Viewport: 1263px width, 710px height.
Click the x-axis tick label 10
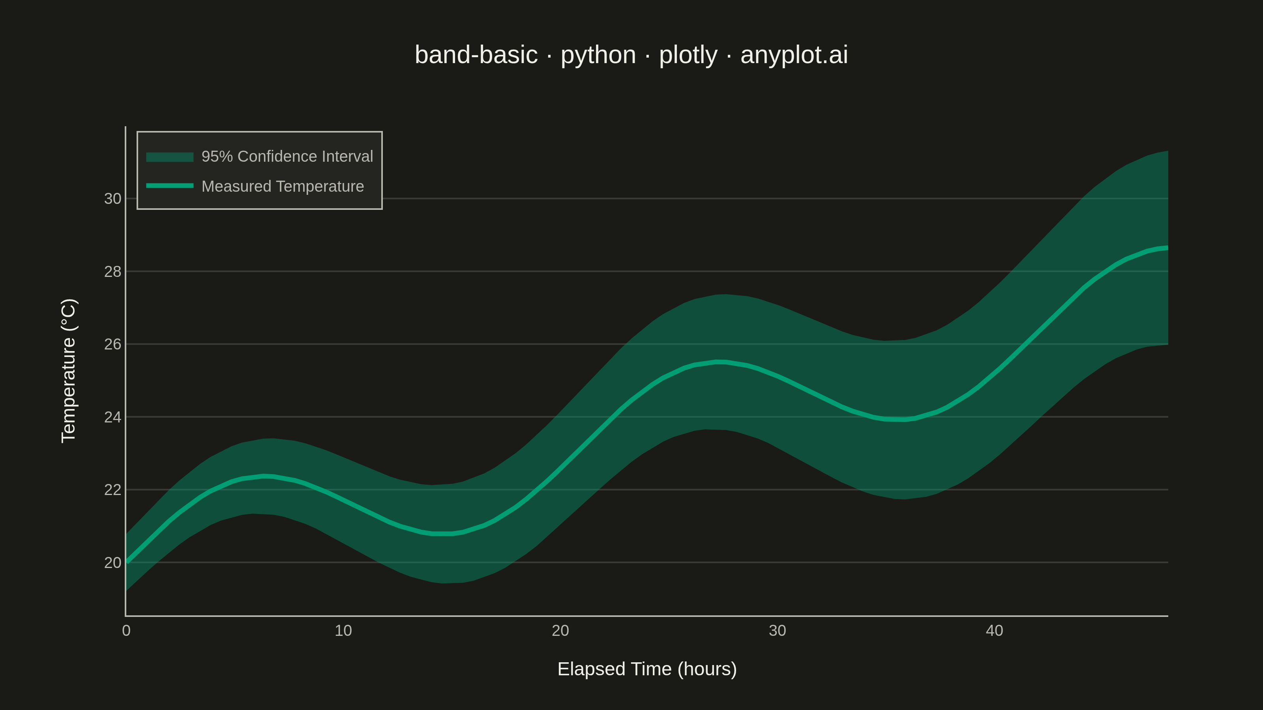click(x=343, y=631)
